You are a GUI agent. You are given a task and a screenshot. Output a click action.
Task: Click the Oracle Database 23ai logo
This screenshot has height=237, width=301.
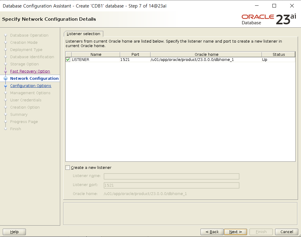pos(269,19)
